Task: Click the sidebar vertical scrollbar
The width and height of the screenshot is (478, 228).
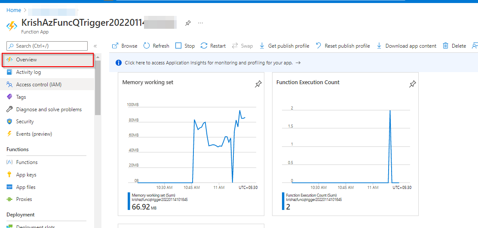Action: click(98, 88)
